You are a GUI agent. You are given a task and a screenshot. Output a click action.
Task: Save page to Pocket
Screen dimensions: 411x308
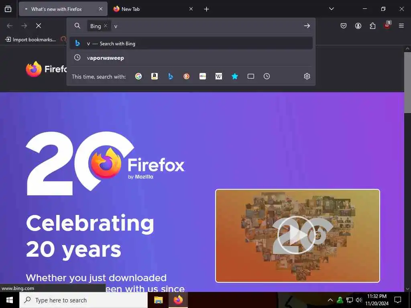[x=344, y=26]
